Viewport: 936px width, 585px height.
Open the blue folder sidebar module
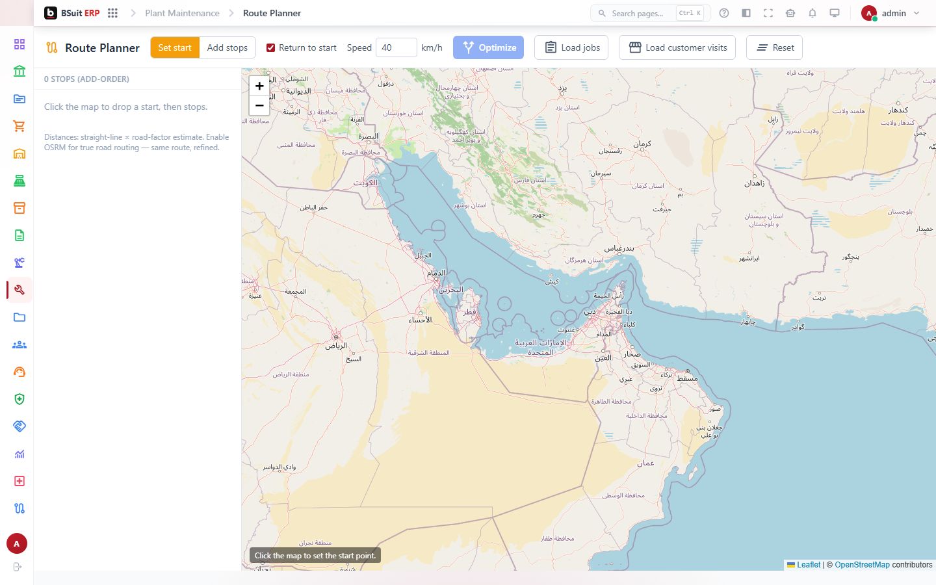pos(19,317)
